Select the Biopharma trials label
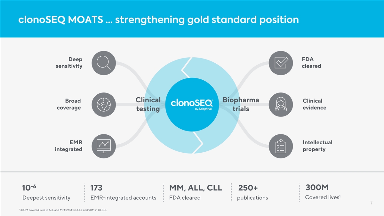384x216 pixels. tap(241, 104)
